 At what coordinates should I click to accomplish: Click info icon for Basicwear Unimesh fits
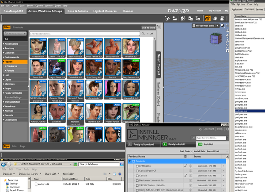pos(190,180)
